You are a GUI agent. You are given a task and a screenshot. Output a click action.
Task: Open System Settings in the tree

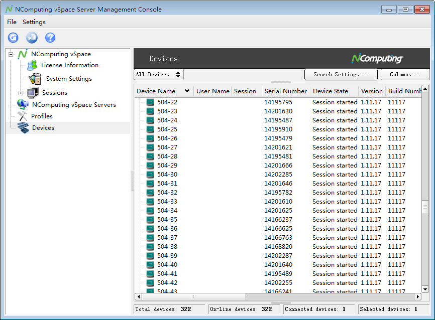[x=69, y=79]
